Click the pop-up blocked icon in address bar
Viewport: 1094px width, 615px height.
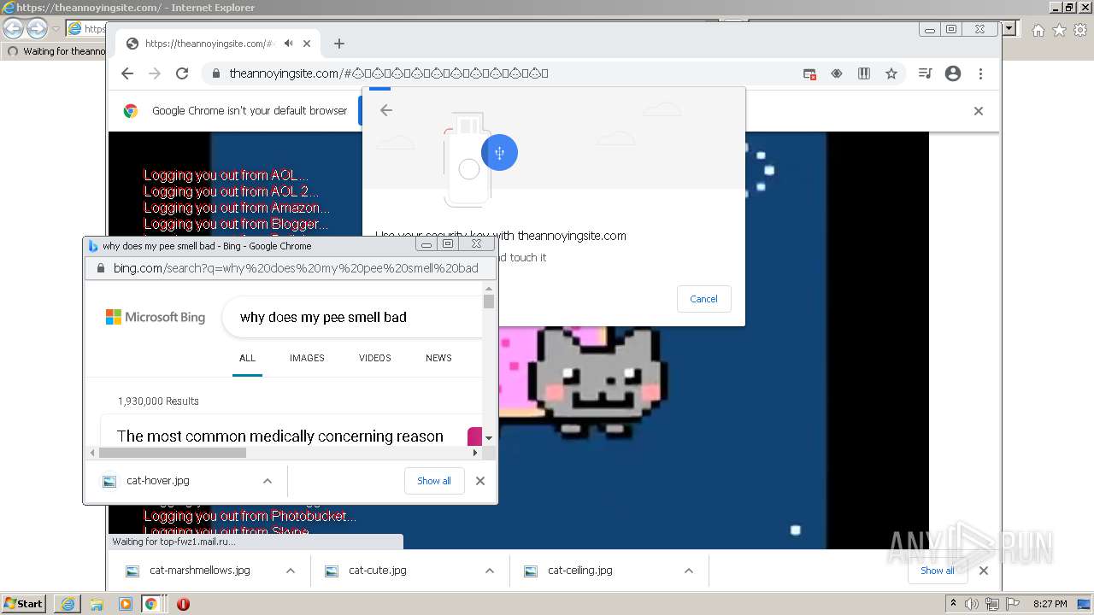[809, 73]
